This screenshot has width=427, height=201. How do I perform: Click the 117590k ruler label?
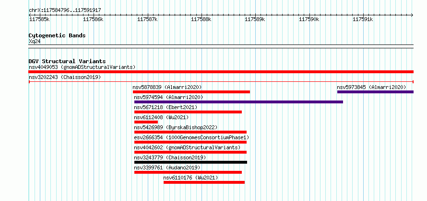309,19
